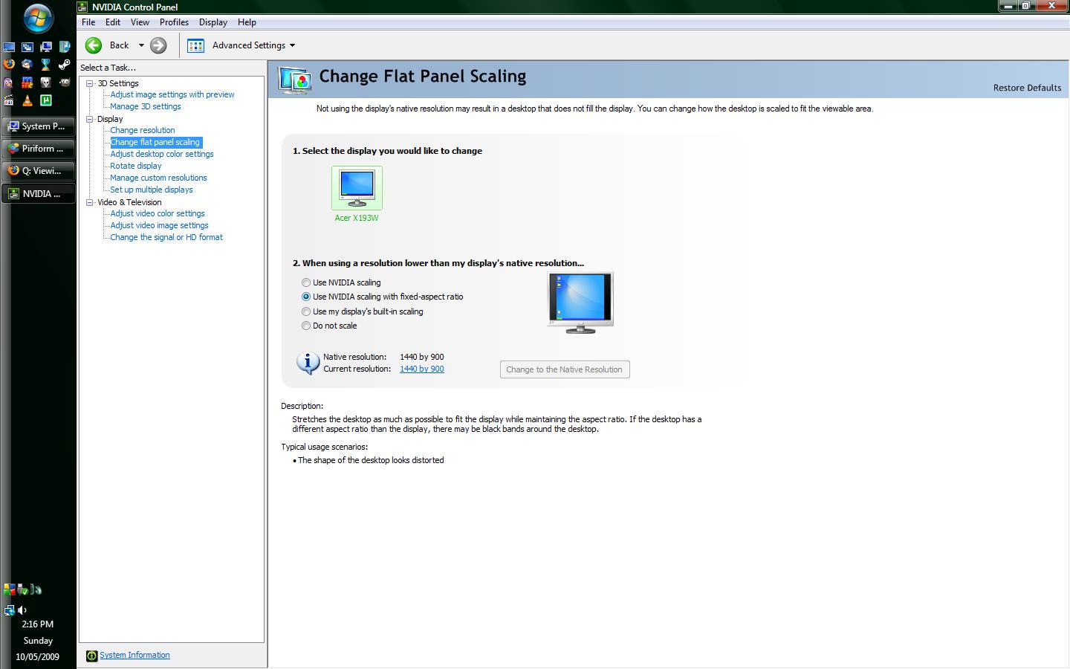Click the grey Forward arrow icon
The height and width of the screenshot is (669, 1070).
tap(158, 45)
